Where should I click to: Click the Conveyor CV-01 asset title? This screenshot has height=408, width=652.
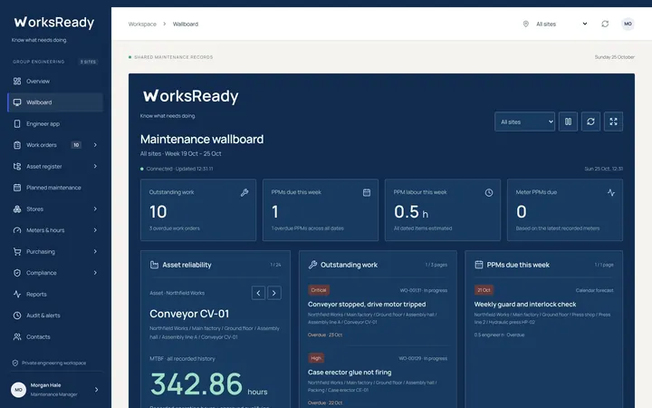click(x=189, y=314)
